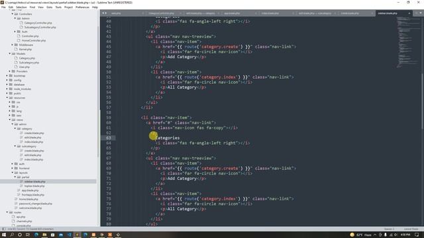The height and width of the screenshot is (238, 424).
Task: Open Windows Search on the taskbar
Action: coord(12,235)
